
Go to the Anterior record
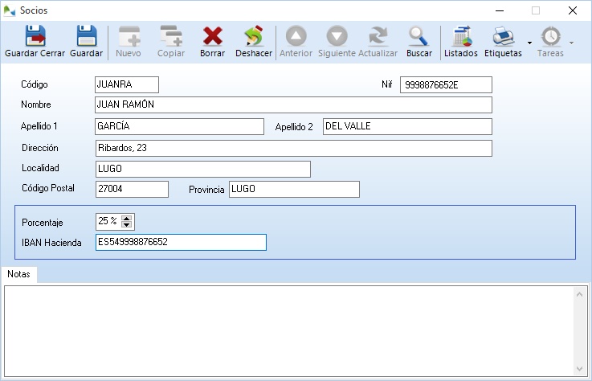point(296,36)
